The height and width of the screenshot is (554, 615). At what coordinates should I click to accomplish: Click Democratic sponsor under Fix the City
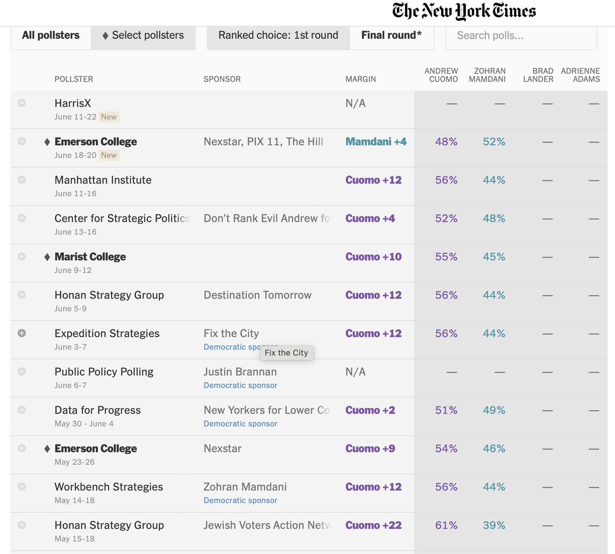232,347
